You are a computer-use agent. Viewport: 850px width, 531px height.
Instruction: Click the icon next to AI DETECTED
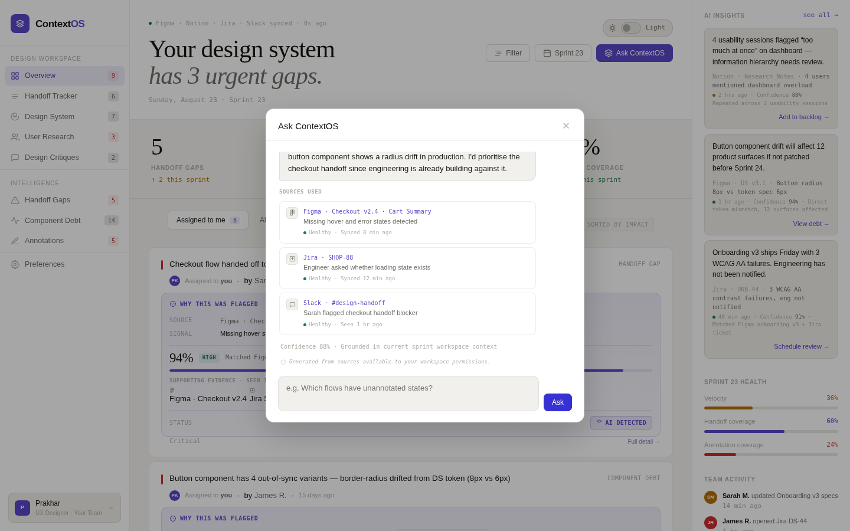coord(599,422)
